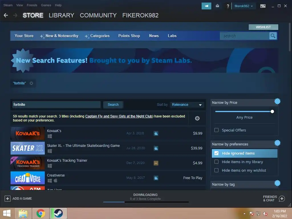The width and height of the screenshot is (292, 219).
Task: Click the forward navigation arrow
Action: (x=15, y=15)
